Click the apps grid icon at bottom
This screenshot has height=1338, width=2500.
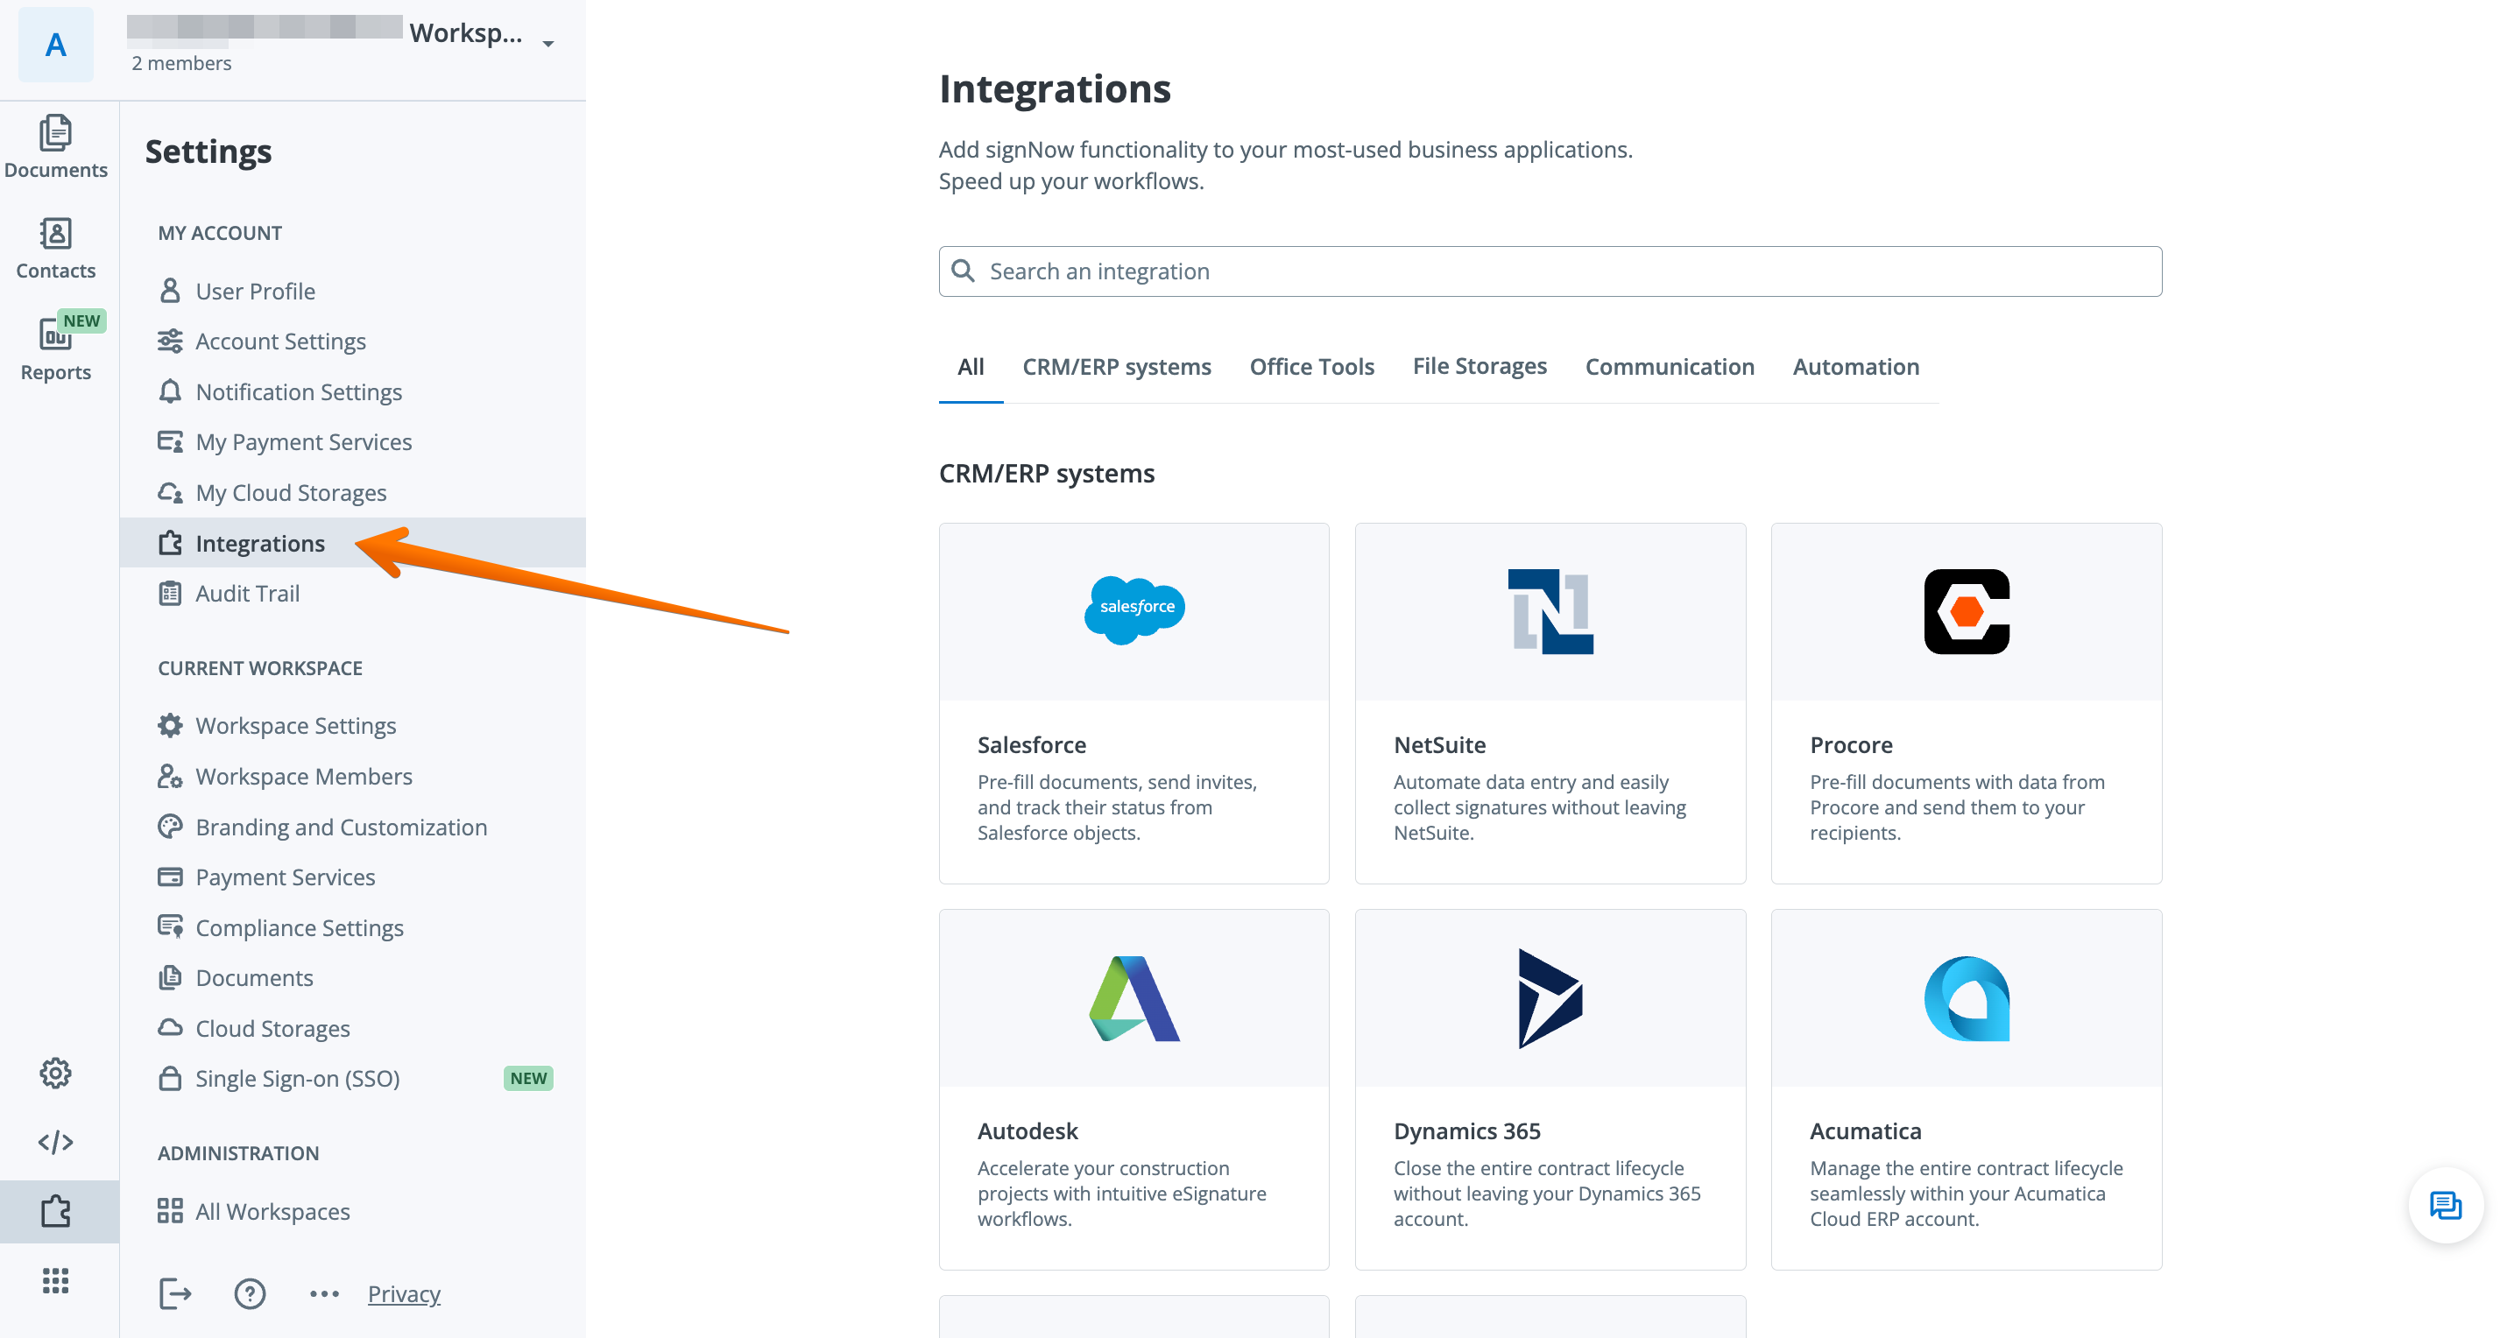(x=55, y=1280)
